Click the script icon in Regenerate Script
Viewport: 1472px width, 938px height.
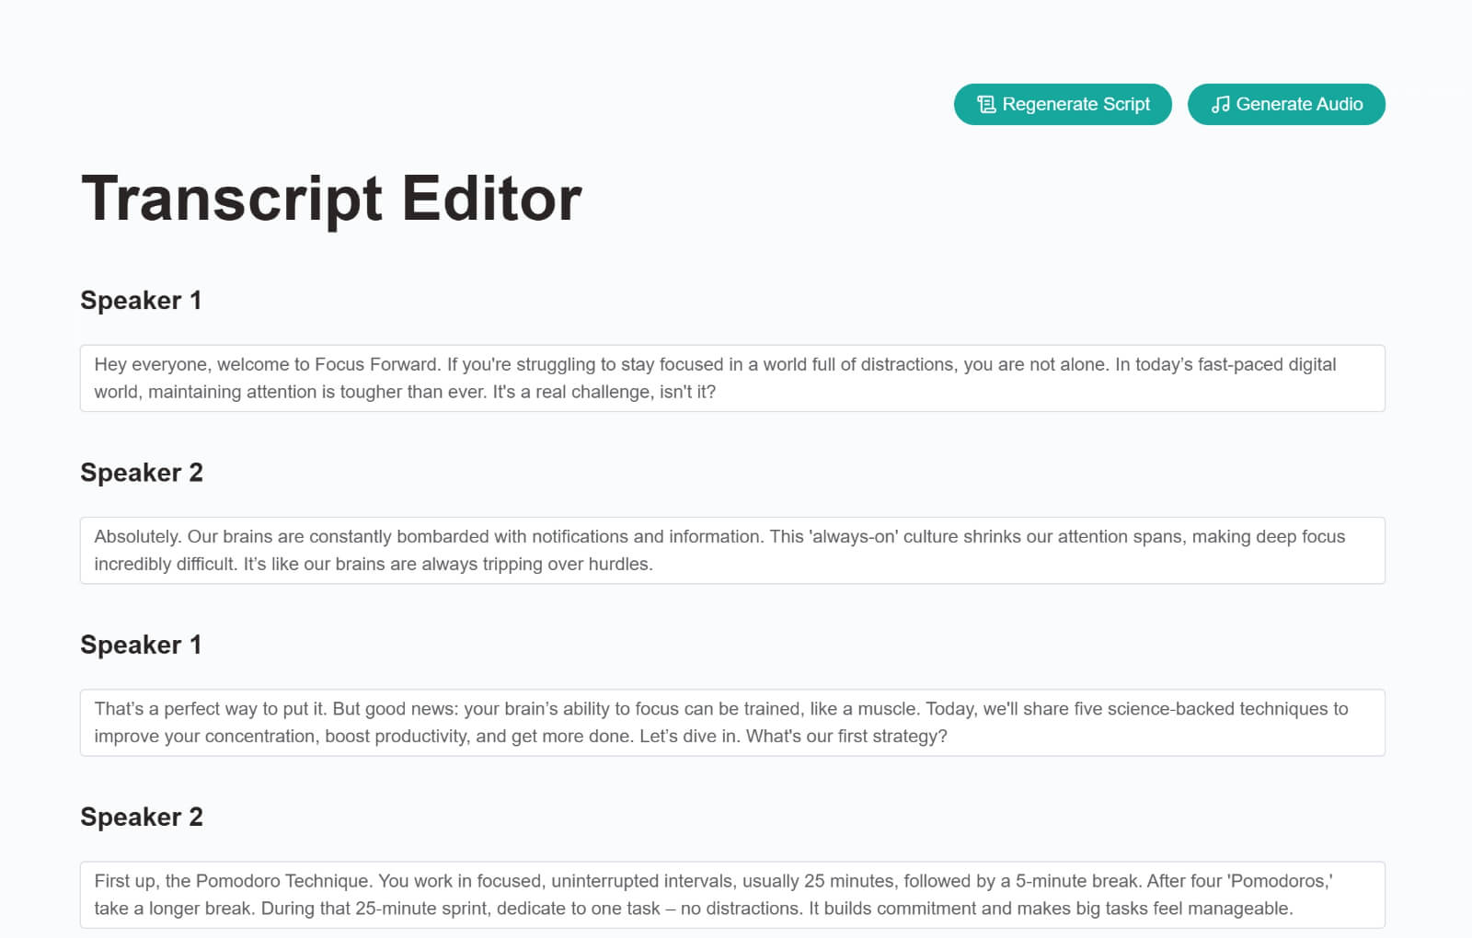click(x=985, y=105)
